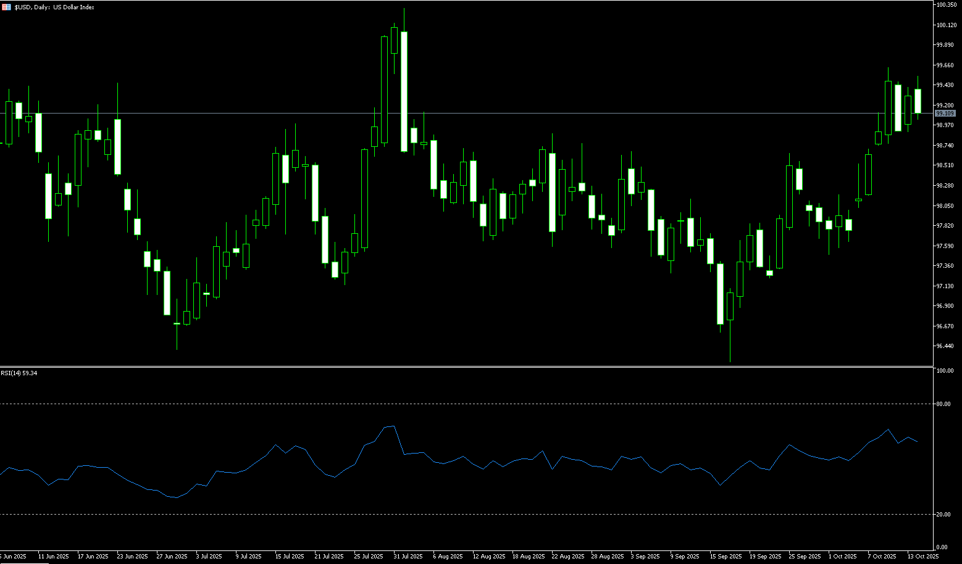
Task: Click the '11 Jun 2025' date label
Action: pyautogui.click(x=53, y=557)
